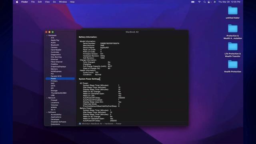Open the View menu
Viewport: 256px width, 144px height.
(47, 2)
